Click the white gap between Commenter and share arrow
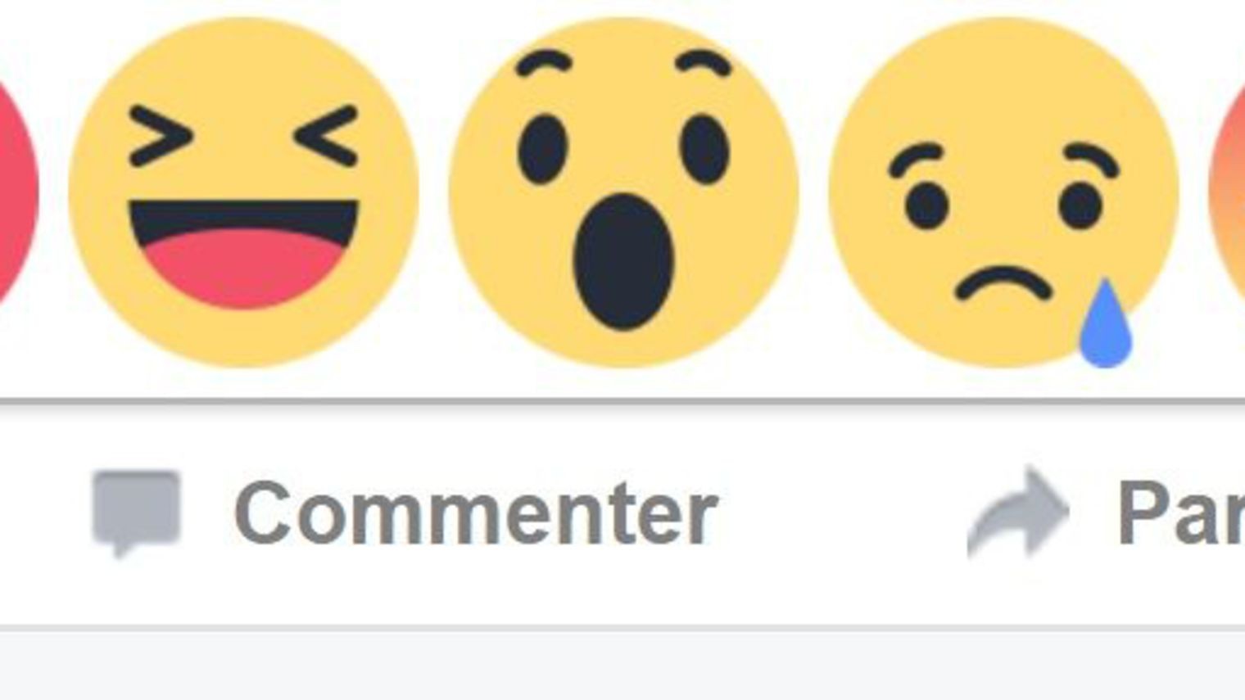Screen dimensions: 1245x700 pos(844,513)
